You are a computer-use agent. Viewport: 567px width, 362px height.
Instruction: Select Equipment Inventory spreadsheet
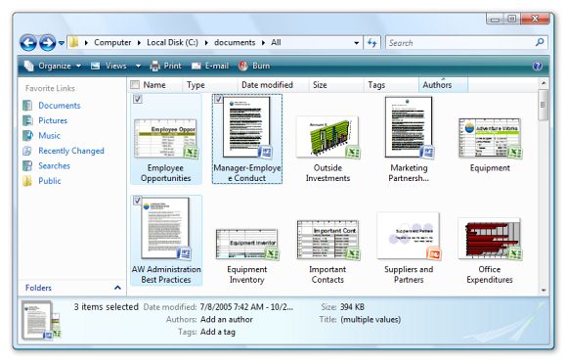pos(247,255)
